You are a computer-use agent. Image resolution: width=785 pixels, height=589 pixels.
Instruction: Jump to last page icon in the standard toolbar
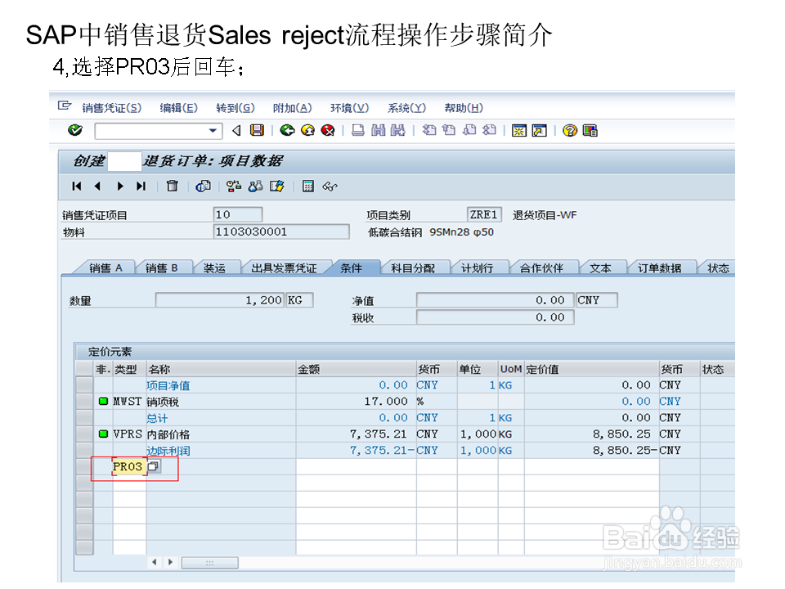coord(489,131)
